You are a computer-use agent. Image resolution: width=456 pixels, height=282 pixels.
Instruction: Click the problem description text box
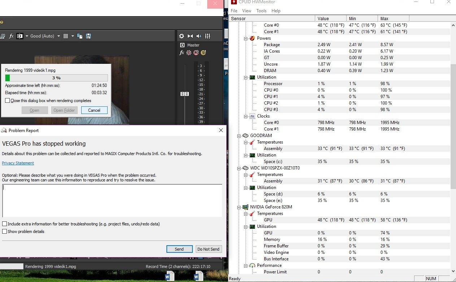coord(112,201)
